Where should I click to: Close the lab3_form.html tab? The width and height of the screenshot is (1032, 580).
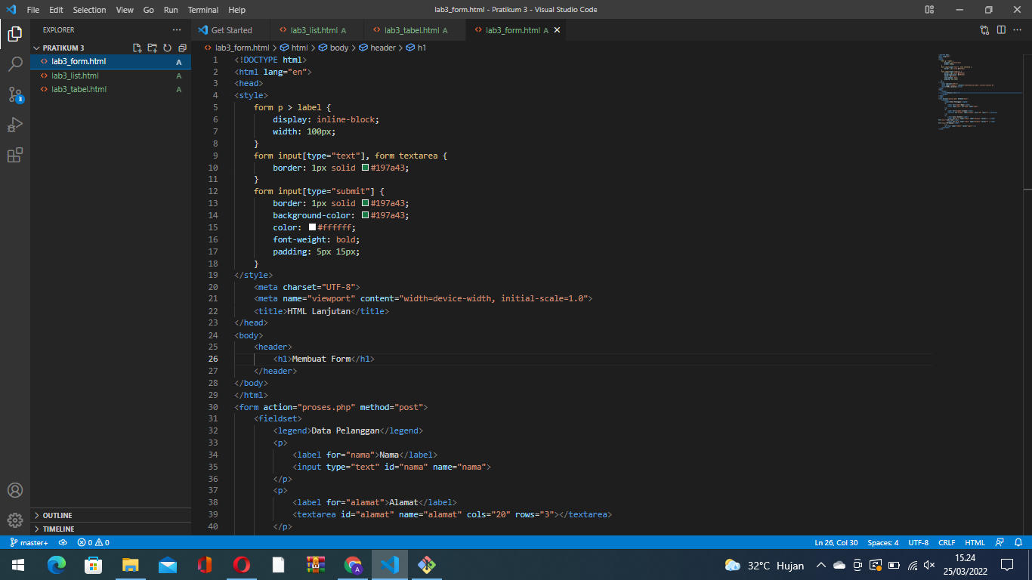click(558, 30)
